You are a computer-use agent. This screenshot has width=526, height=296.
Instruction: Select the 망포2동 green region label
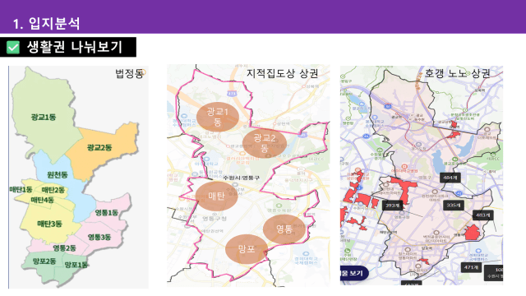coord(44,261)
